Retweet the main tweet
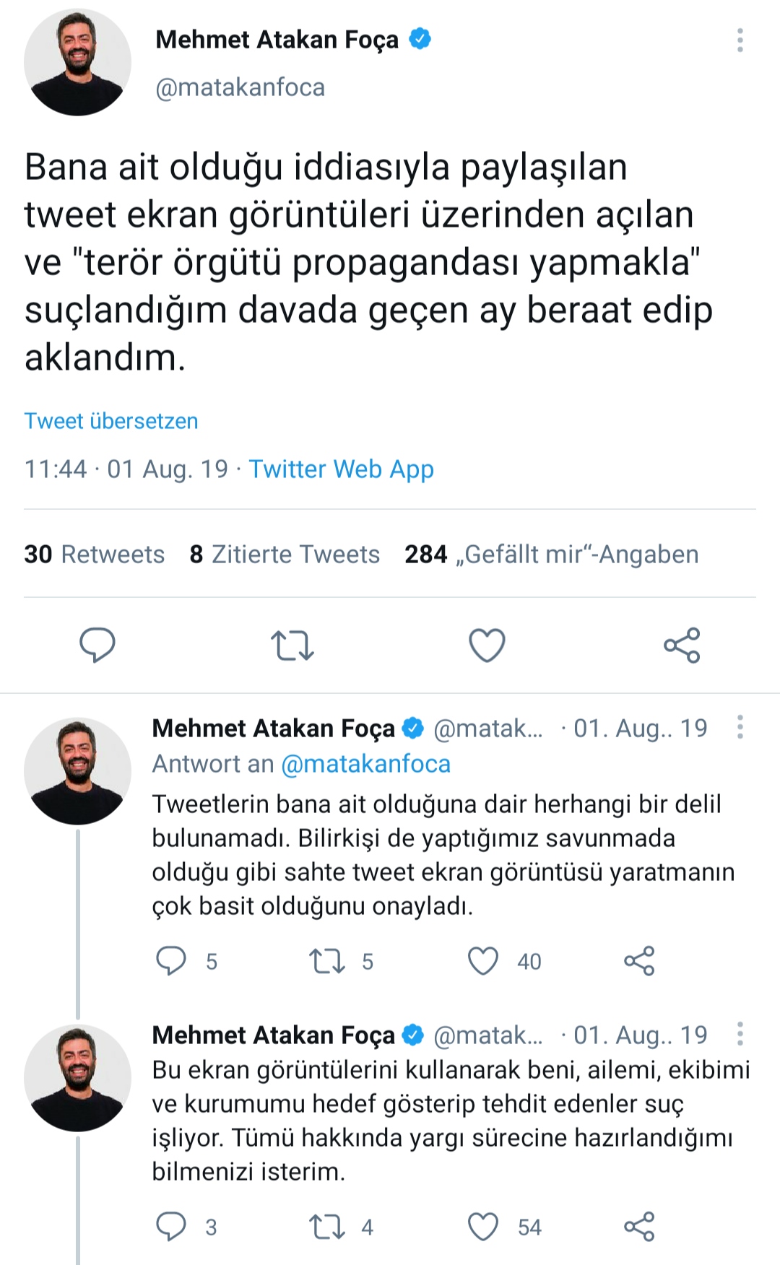 (292, 645)
